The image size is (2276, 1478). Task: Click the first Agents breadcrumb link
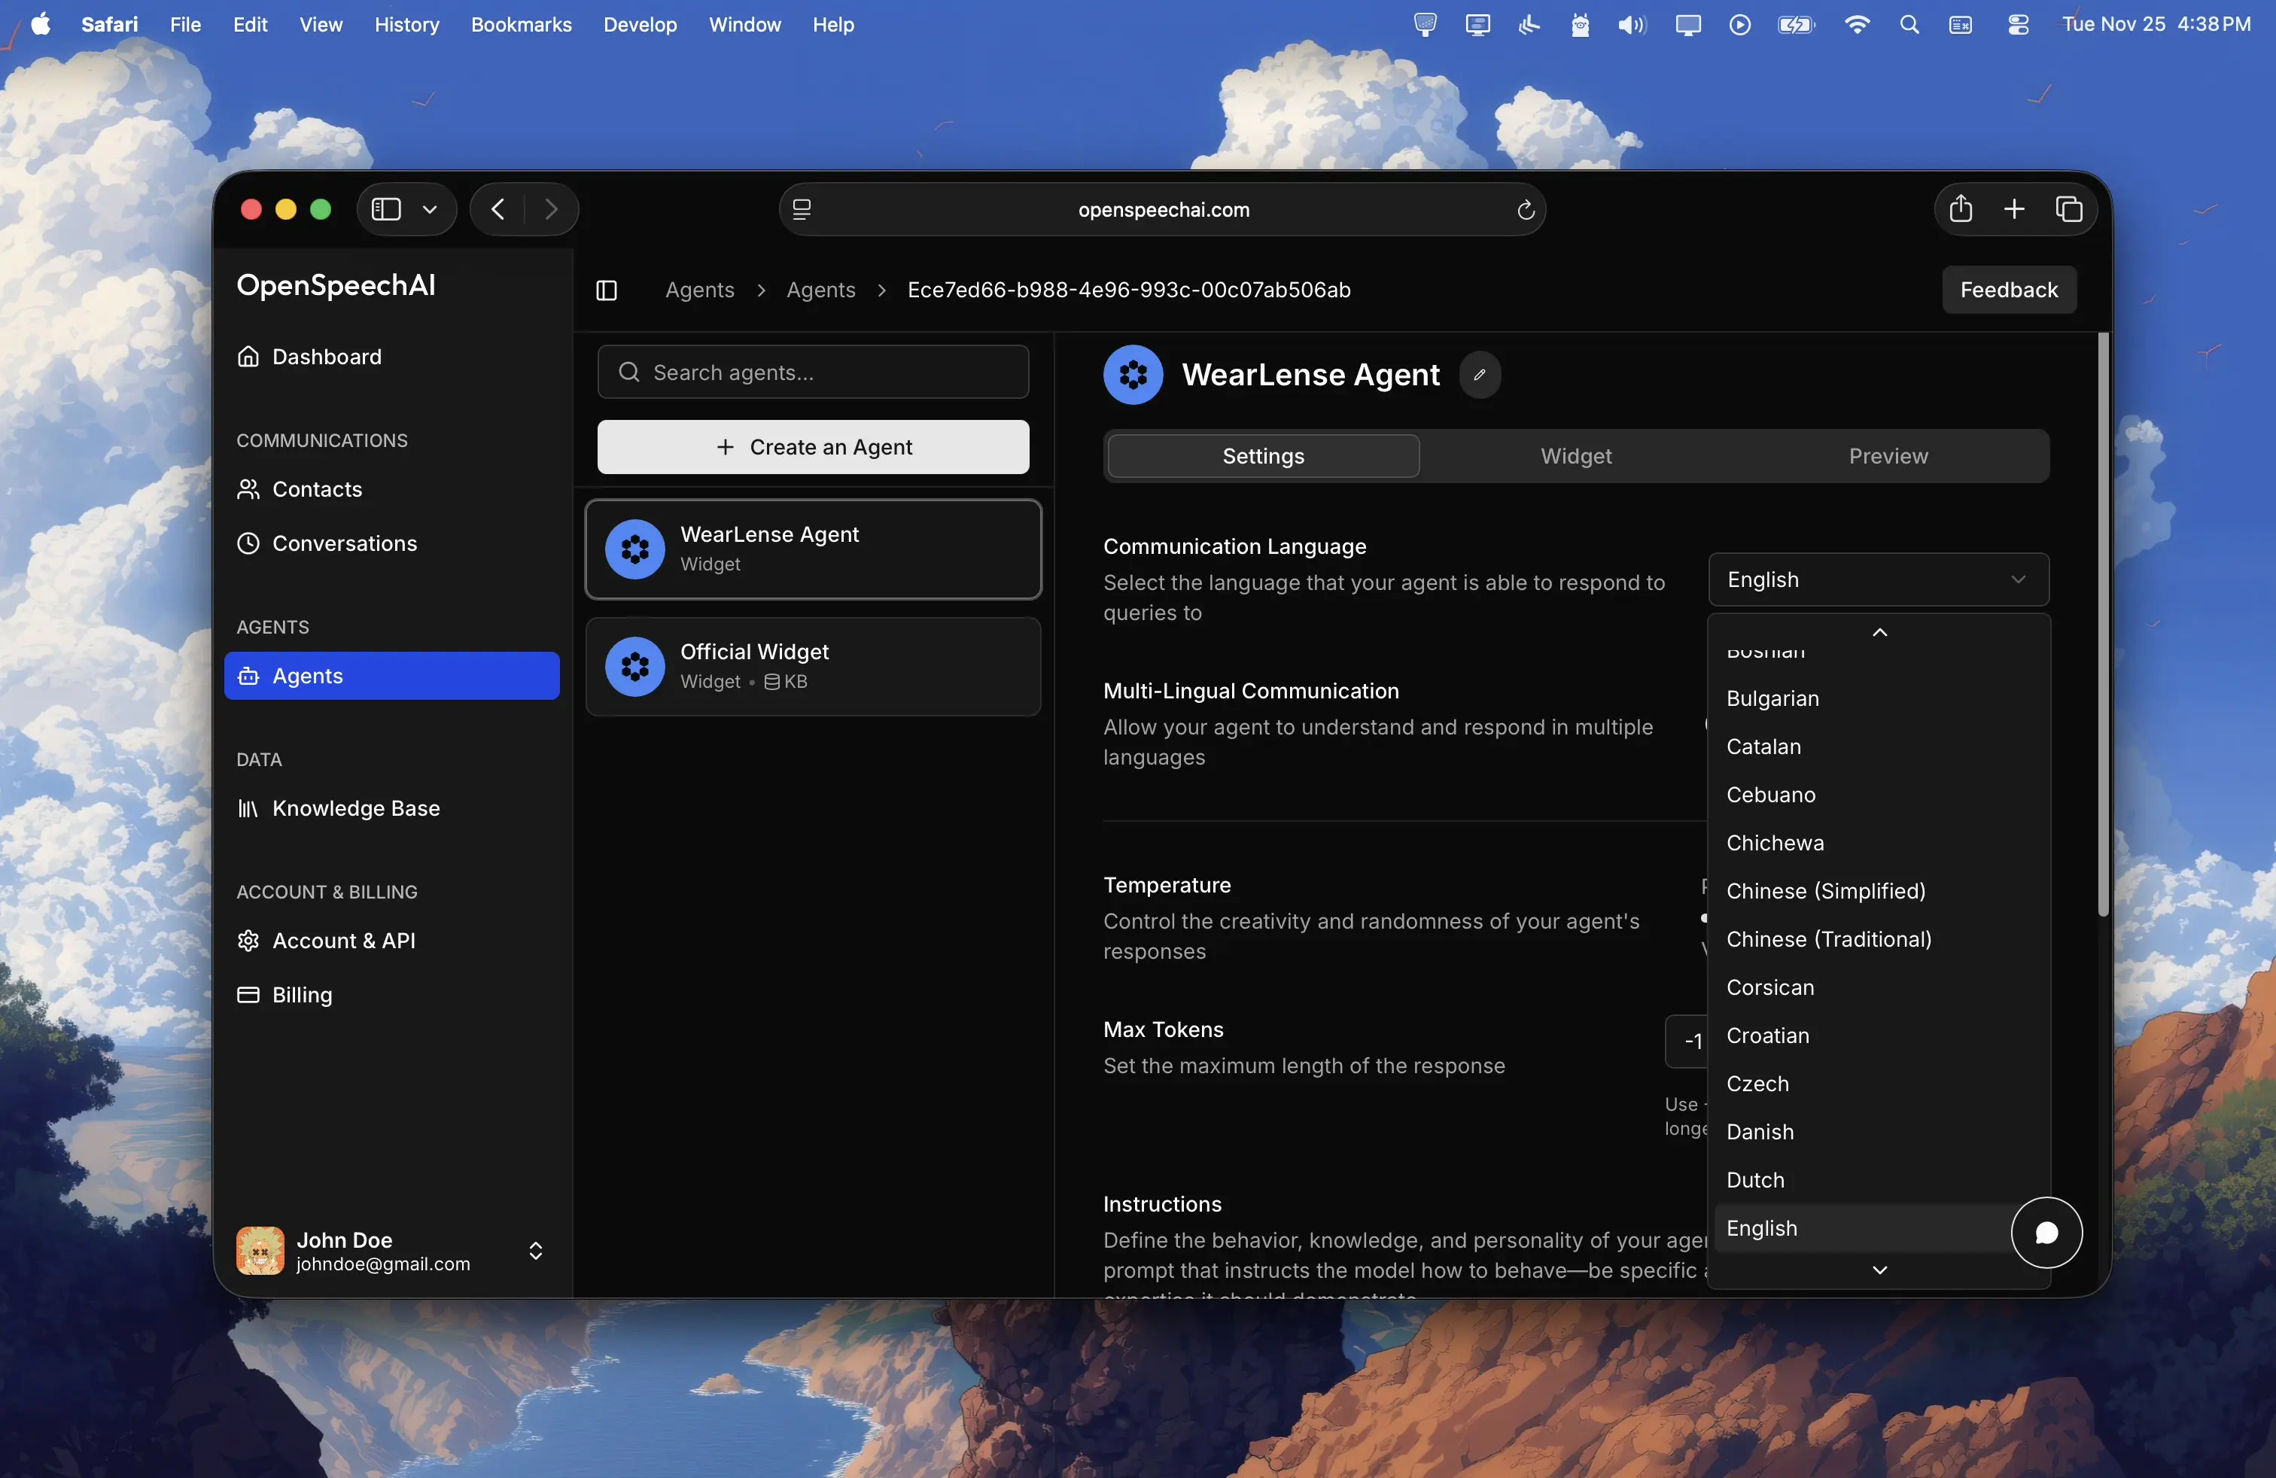coord(700,290)
